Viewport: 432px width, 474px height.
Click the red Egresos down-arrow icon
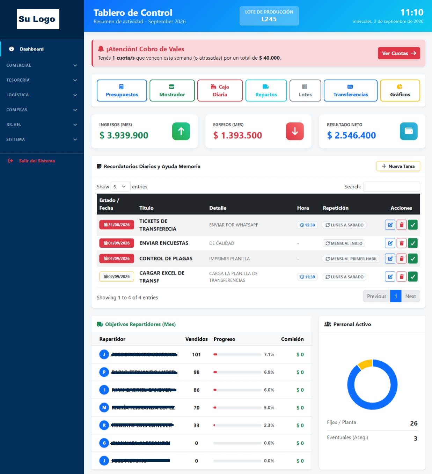[295, 131]
